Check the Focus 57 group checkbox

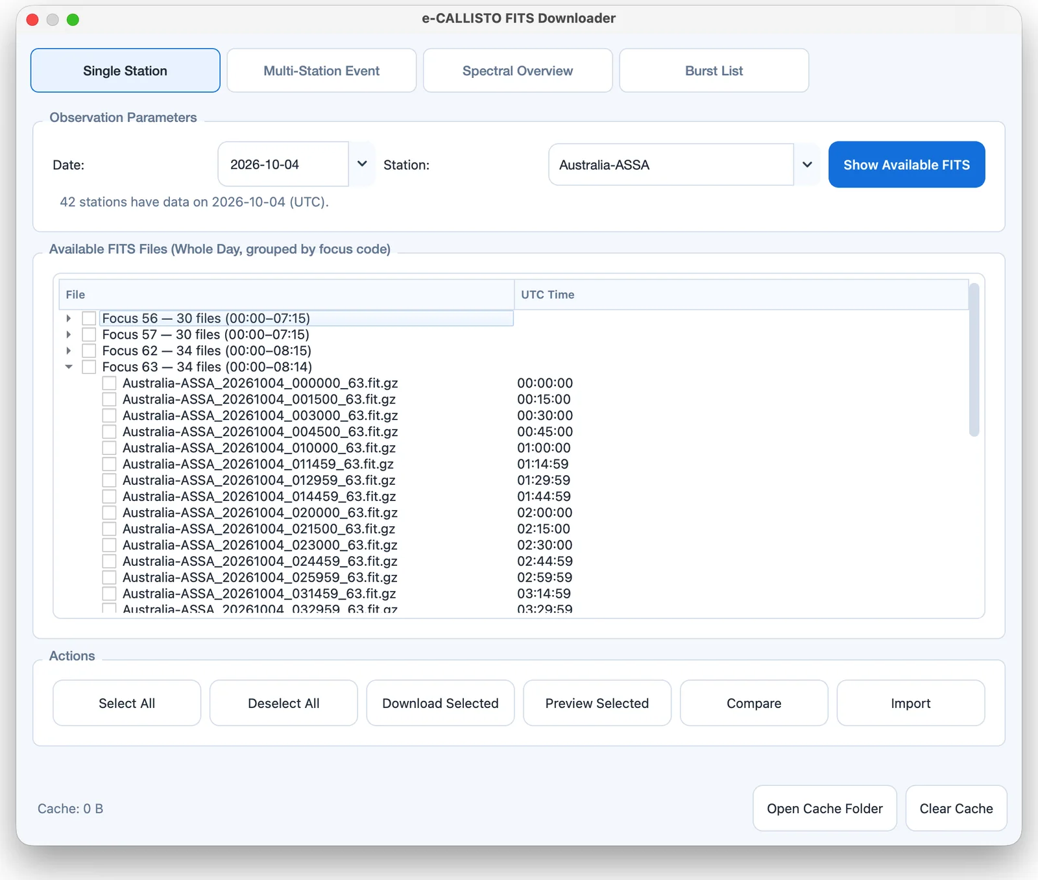89,335
